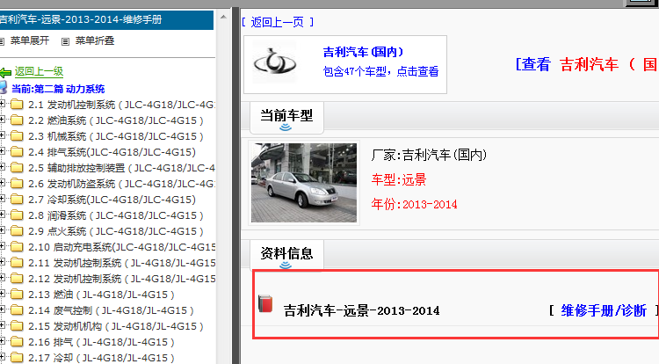Screen dimensions: 659x364
Task: Open the 吉利汽车(国内) brand link
Action: pos(363,52)
